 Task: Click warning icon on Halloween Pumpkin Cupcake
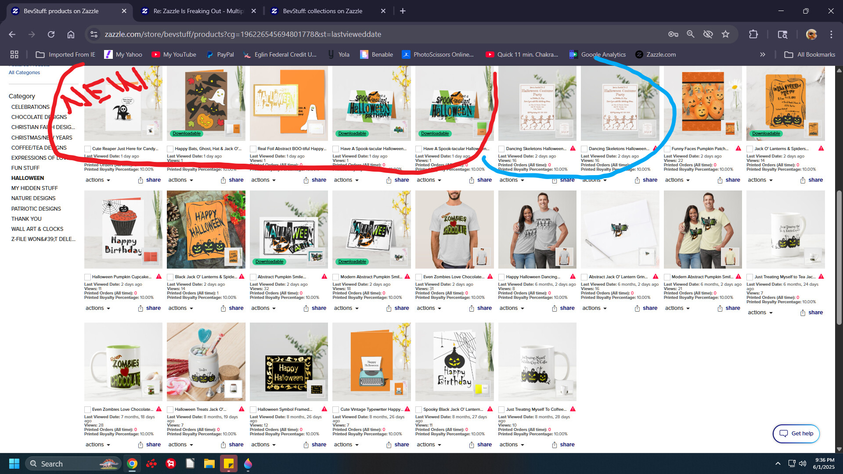tap(159, 276)
